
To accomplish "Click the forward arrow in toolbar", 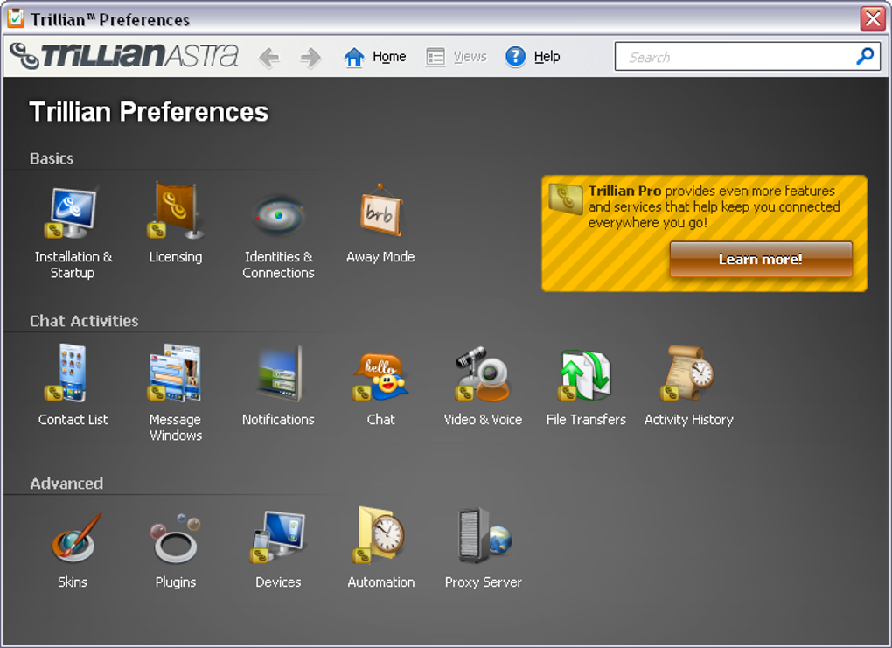I will pyautogui.click(x=310, y=58).
